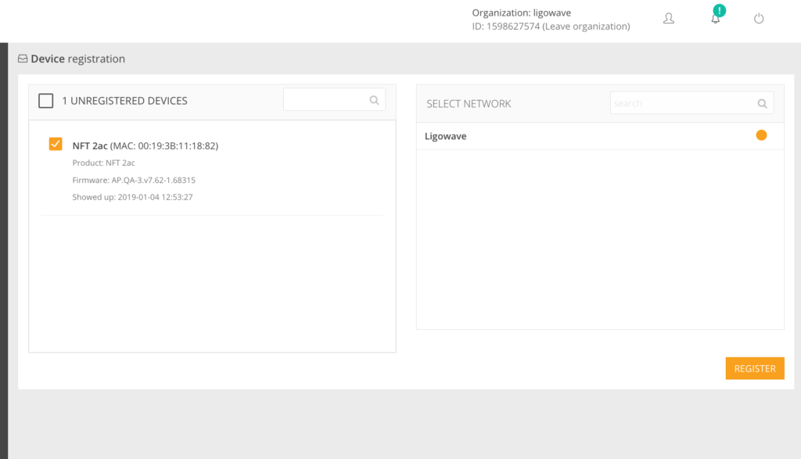Click the search magnifier in SELECT NETWORK panel

[762, 103]
